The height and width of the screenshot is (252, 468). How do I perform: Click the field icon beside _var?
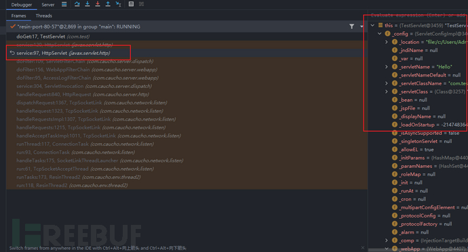point(395,58)
